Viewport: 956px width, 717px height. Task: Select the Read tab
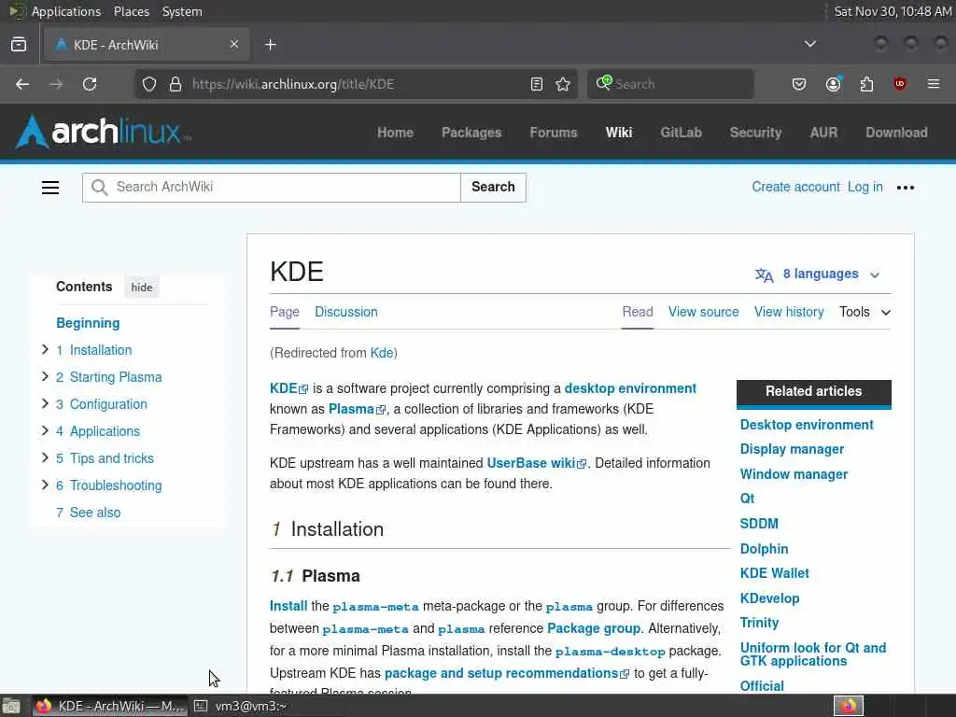click(x=638, y=312)
